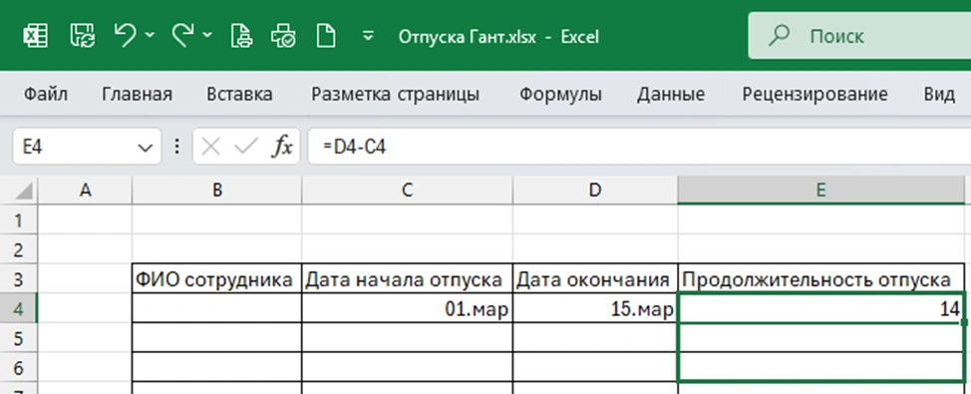The width and height of the screenshot is (971, 394).
Task: Open the Вид tab
Action: tap(939, 94)
